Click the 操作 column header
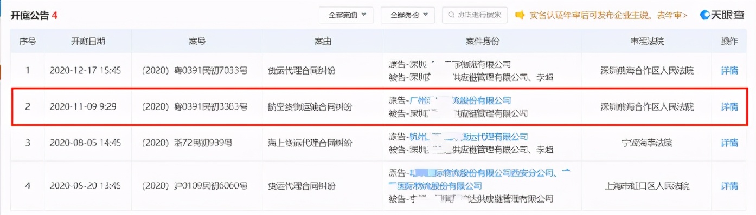756x215 pixels. pyautogui.click(x=729, y=42)
